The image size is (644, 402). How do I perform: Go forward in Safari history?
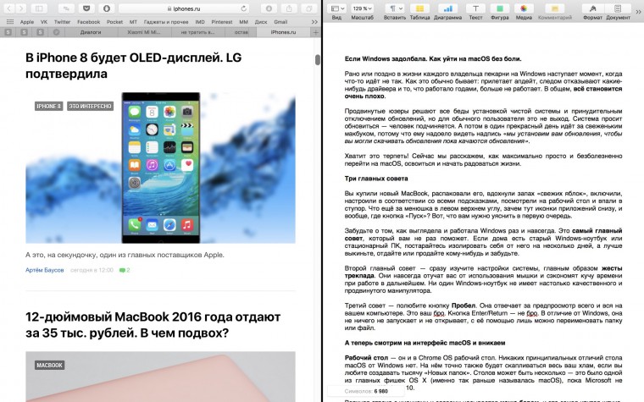click(x=21, y=8)
